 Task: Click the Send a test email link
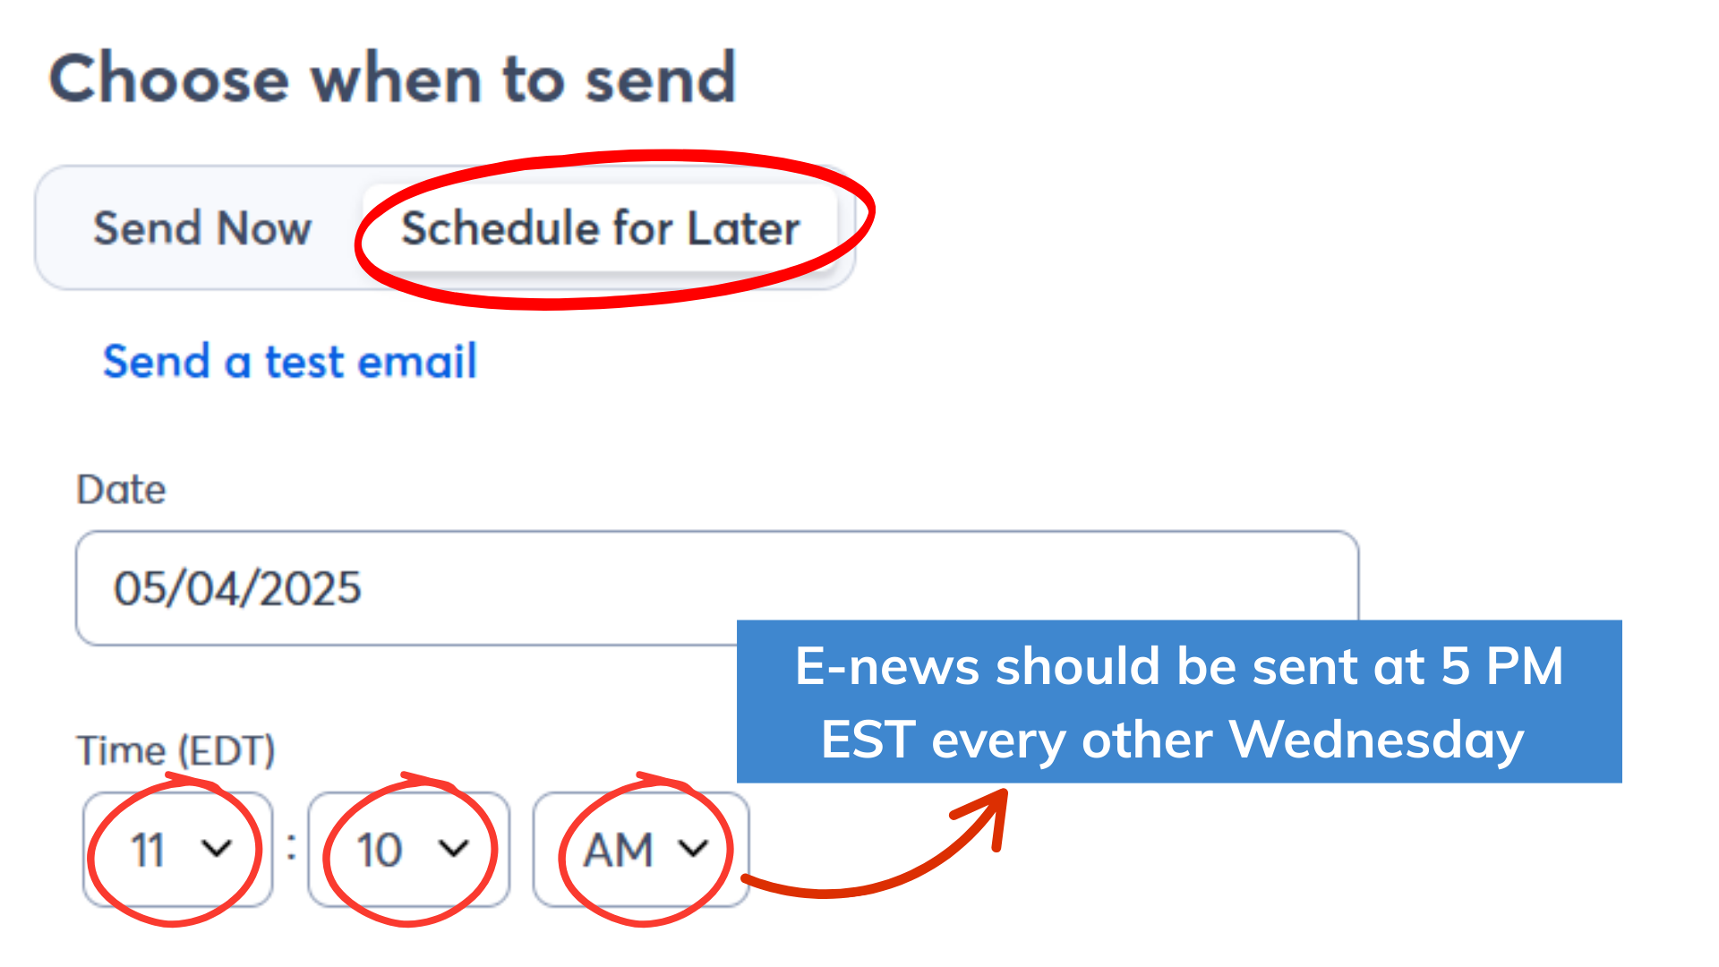click(x=289, y=362)
